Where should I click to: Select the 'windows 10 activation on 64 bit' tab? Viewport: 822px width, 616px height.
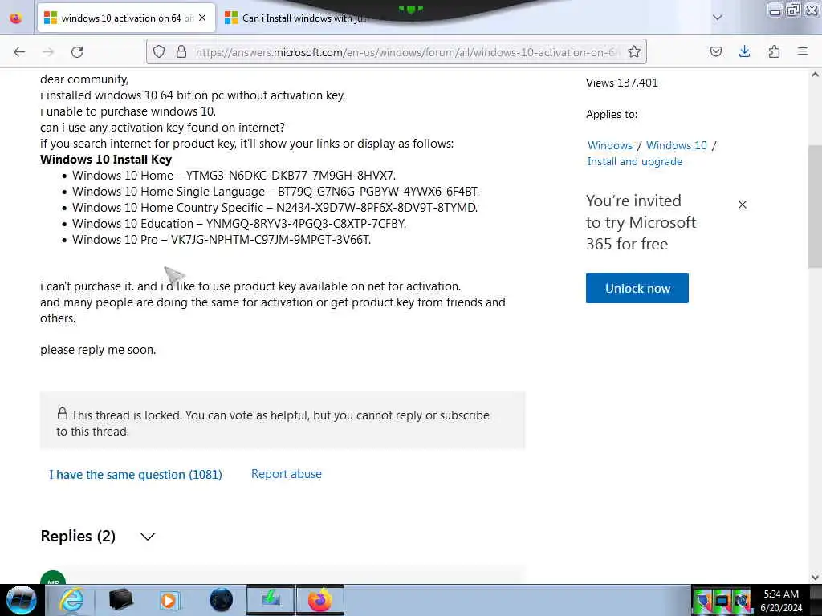pyautogui.click(x=126, y=18)
